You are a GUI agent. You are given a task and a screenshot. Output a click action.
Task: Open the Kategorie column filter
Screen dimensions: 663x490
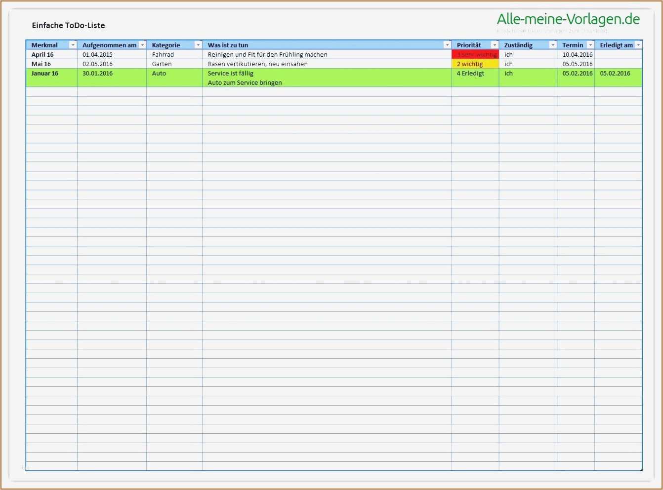click(x=198, y=44)
